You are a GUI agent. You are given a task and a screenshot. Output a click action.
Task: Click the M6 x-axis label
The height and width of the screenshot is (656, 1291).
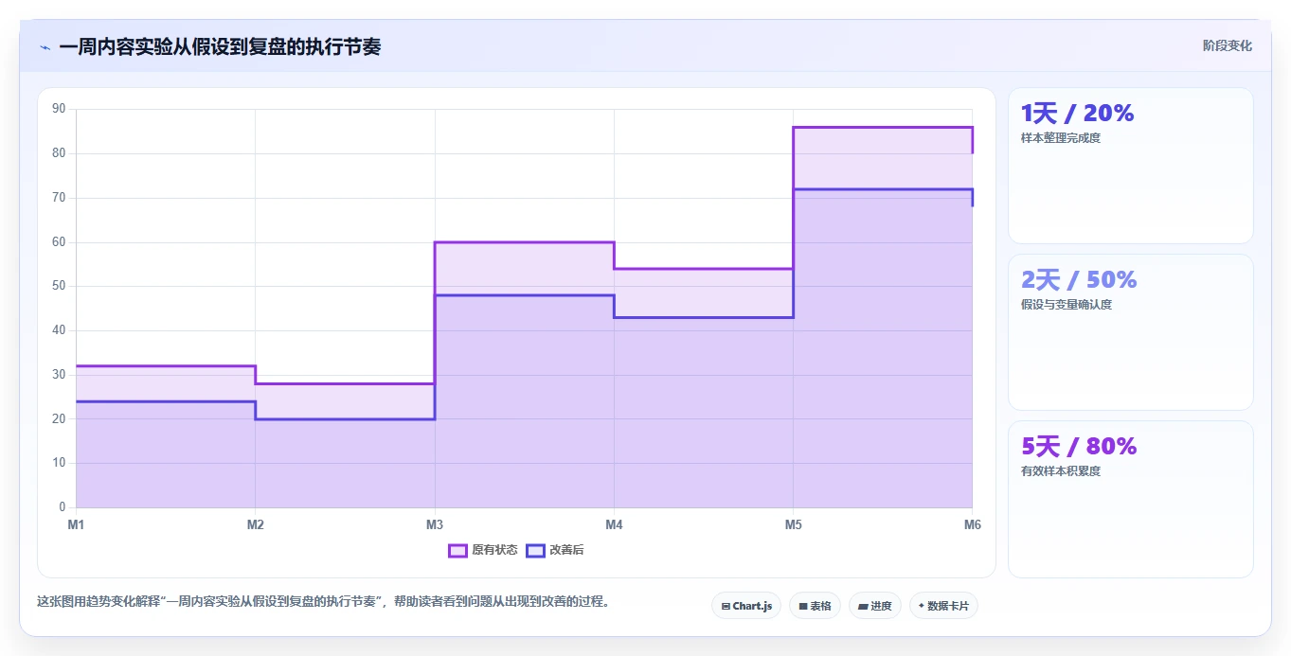point(972,524)
